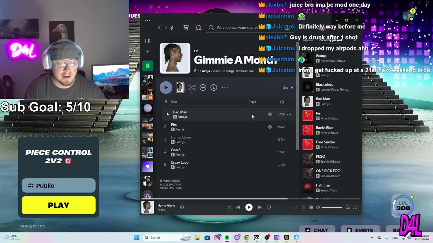
Task: Toggle the saved checkmark on Piru
Action: [x=270, y=127]
